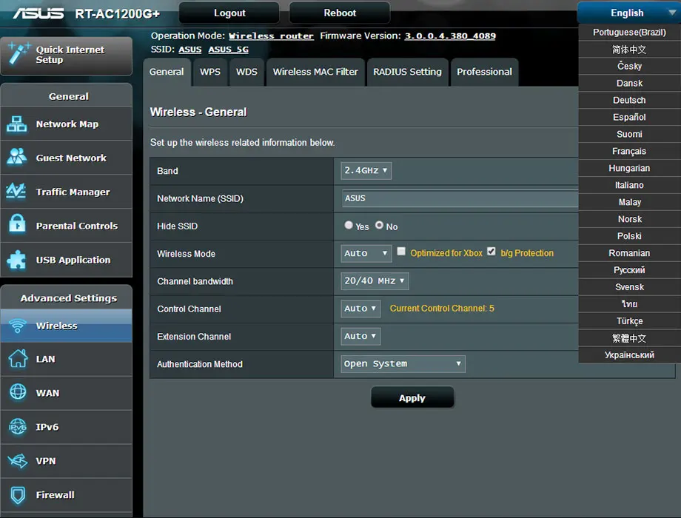
Task: Select Türkçe language
Action: coord(629,321)
